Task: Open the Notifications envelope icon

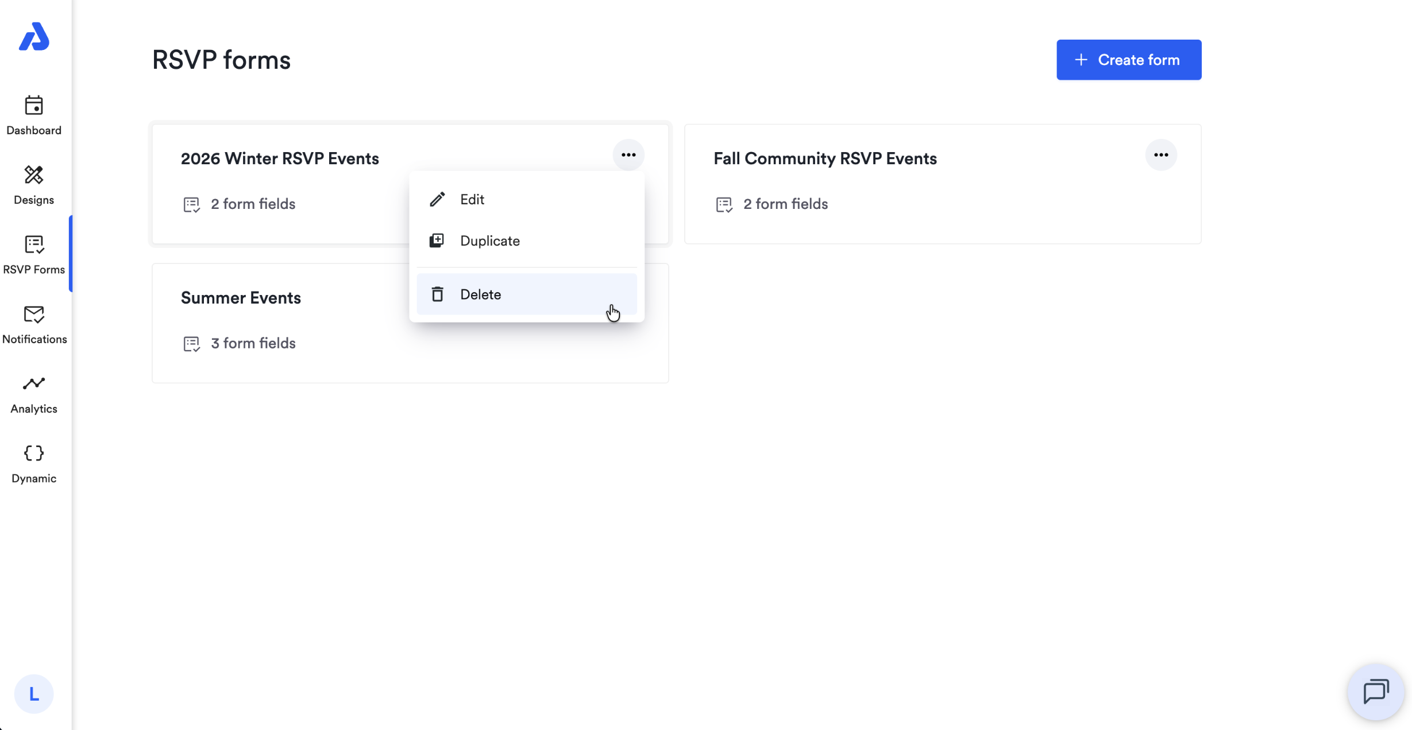Action: (x=34, y=314)
